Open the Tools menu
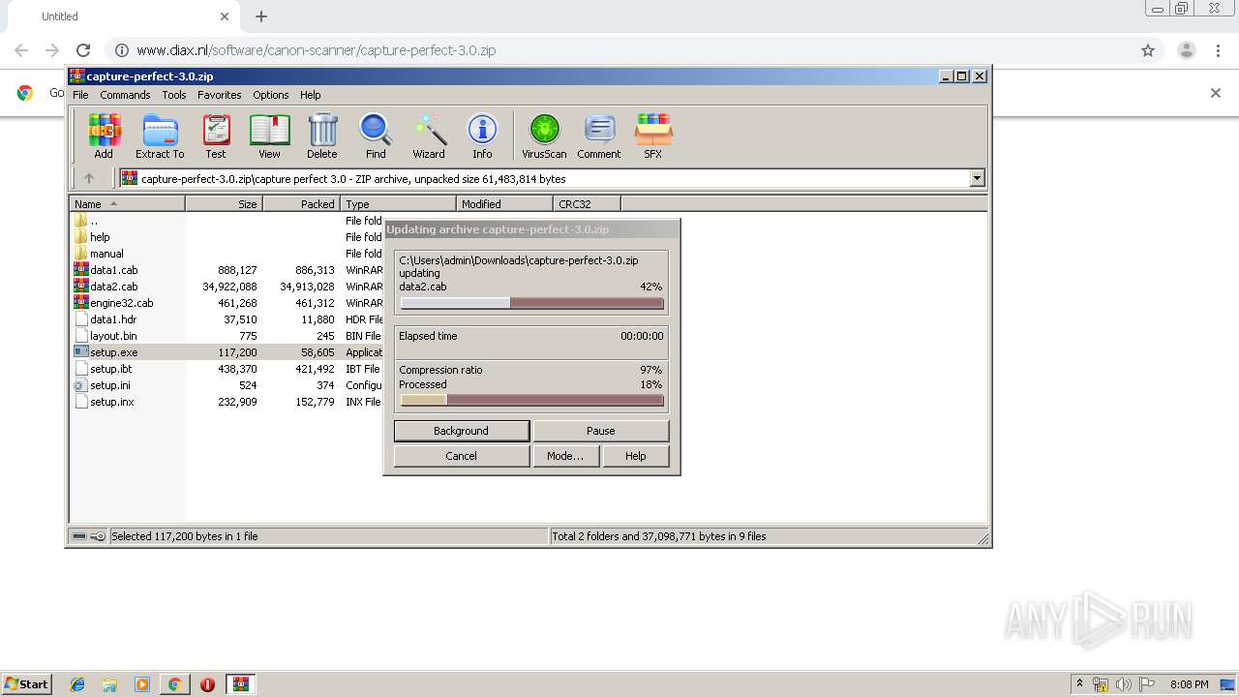Image resolution: width=1239 pixels, height=697 pixels. (x=174, y=95)
